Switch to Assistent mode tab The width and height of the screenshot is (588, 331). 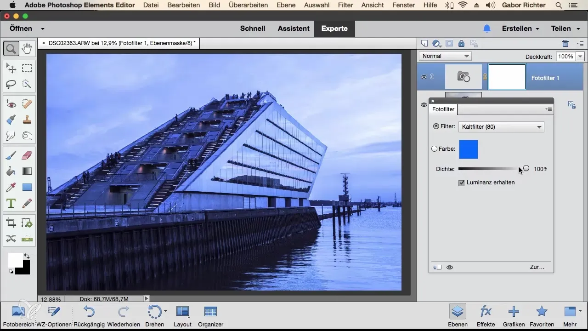coord(294,29)
